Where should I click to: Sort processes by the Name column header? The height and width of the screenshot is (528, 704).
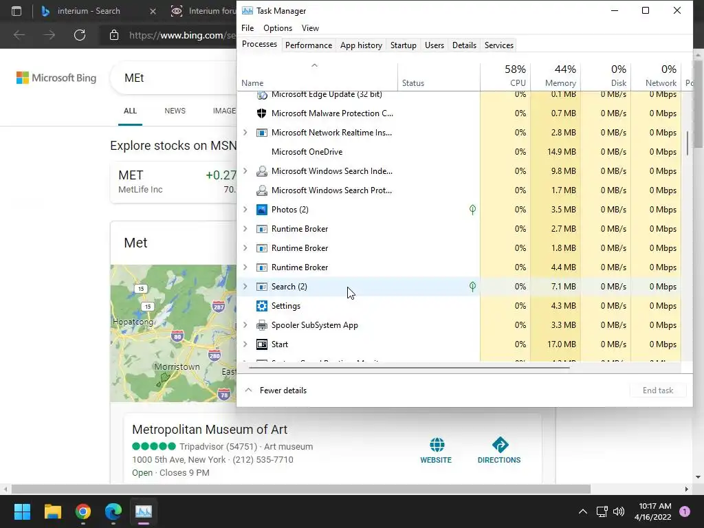(318, 76)
